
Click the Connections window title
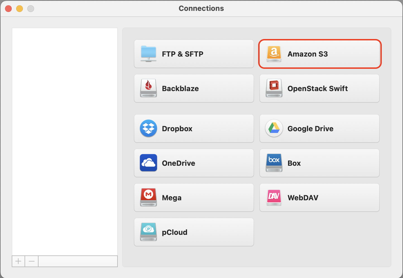click(x=201, y=8)
